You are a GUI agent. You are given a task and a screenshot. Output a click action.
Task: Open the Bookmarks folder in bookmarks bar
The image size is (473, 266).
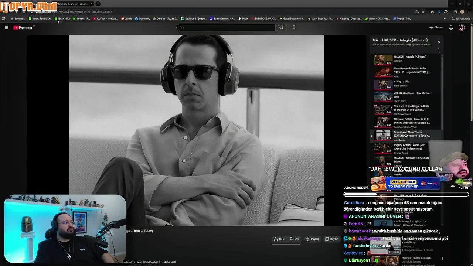pos(18,18)
